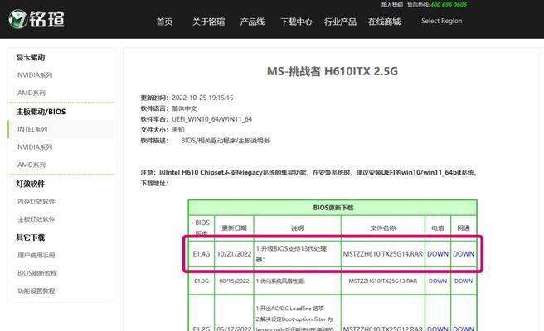Click the 显卡驱动 sidebar heading
This screenshot has height=331, width=544.
tap(31, 57)
